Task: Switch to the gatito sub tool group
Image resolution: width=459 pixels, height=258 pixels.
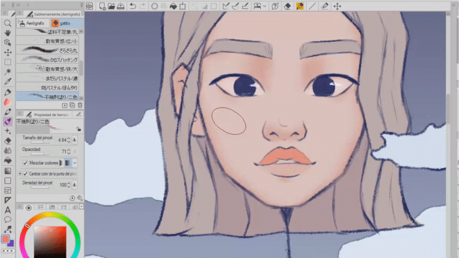Action: click(66, 23)
